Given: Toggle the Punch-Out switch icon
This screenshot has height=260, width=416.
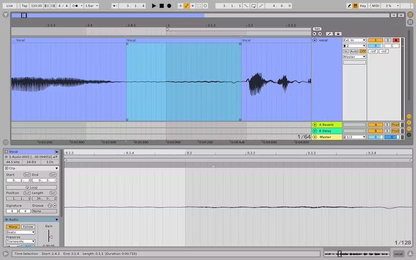Looking at the screenshot, I should 261,6.
